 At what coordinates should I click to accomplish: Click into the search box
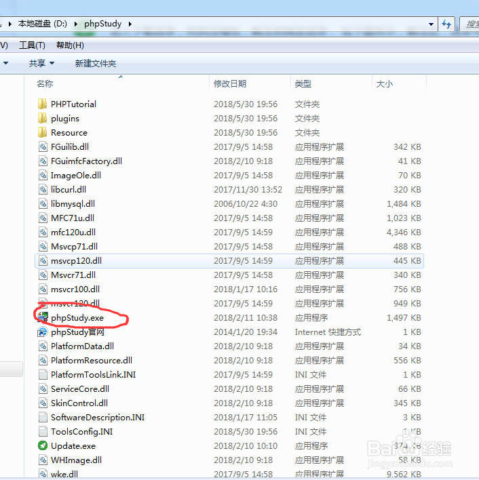coord(470,24)
